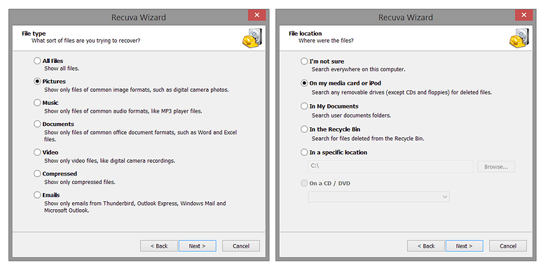Click Back in the File location wizard
Image resolution: width=548 pixels, height=270 pixels.
click(x=426, y=246)
